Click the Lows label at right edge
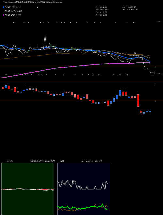Viewport: 163px width, 215px height. pyautogui.click(x=160, y=74)
